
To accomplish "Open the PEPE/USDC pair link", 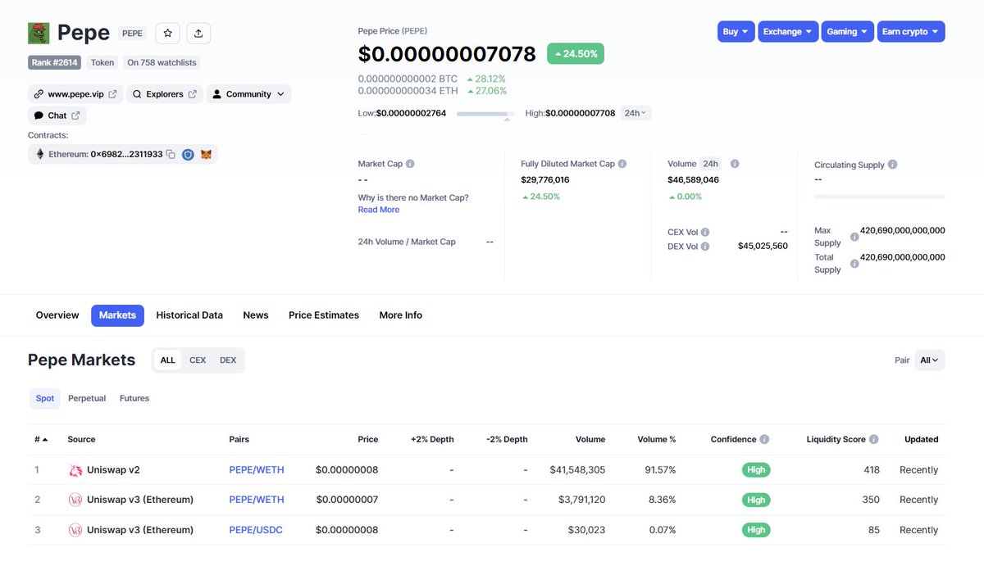I will (256, 530).
